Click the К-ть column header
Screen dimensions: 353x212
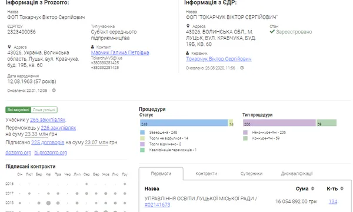click(x=332, y=188)
